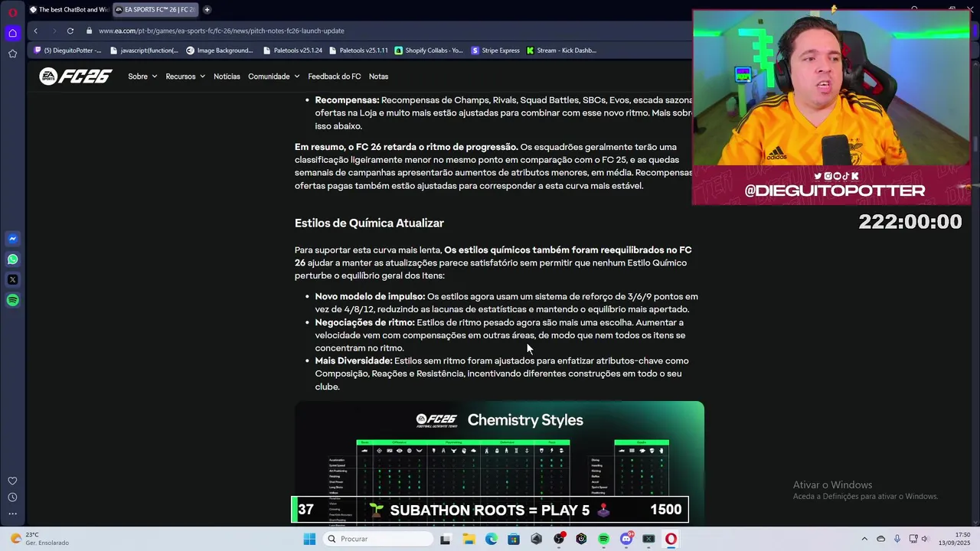Click the Mais Diversidade: text
The height and width of the screenshot is (551, 980).
pos(353,360)
